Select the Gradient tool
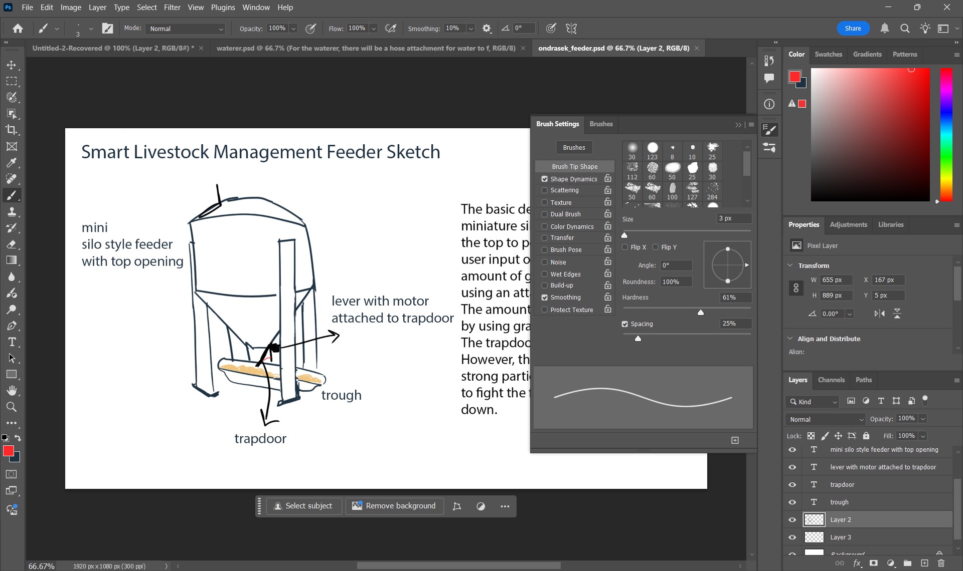This screenshot has width=963, height=571. pyautogui.click(x=12, y=260)
